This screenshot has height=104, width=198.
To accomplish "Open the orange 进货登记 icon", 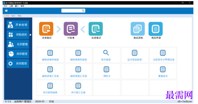I will [x=46, y=29].
